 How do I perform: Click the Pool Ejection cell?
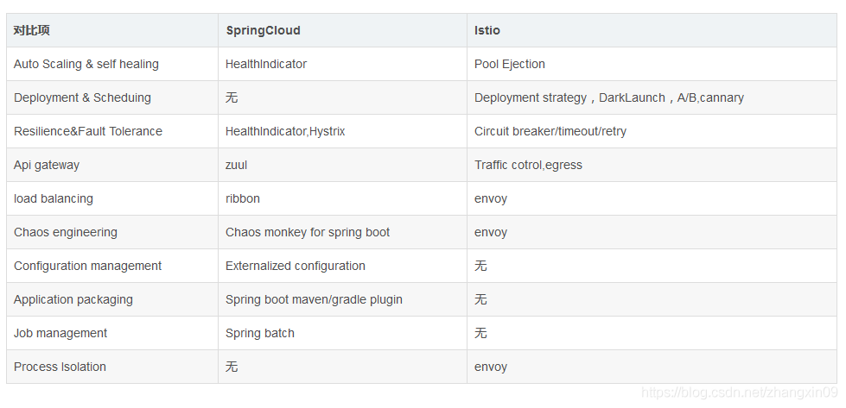click(x=510, y=64)
